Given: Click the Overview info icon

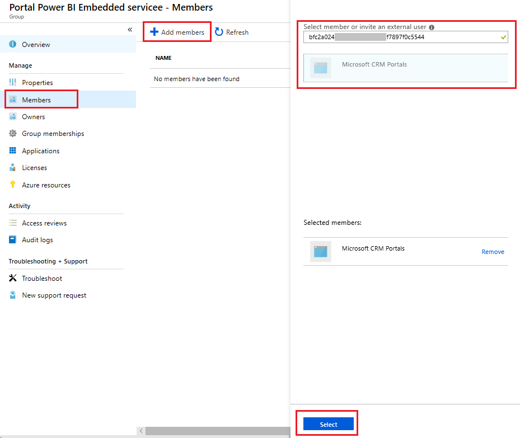Looking at the screenshot, I should 13,44.
